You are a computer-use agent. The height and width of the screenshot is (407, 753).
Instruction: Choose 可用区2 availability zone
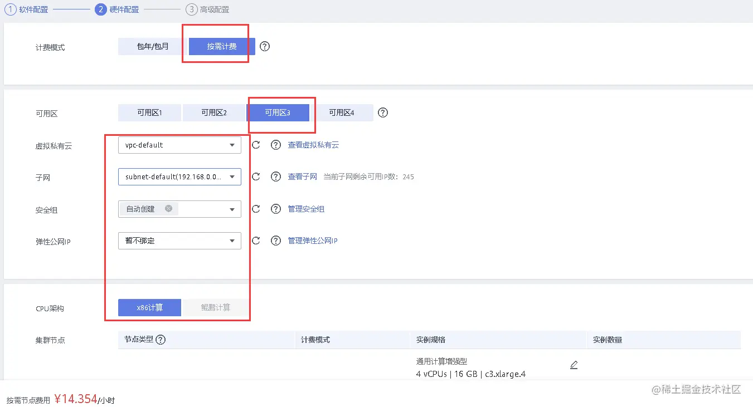click(x=214, y=112)
